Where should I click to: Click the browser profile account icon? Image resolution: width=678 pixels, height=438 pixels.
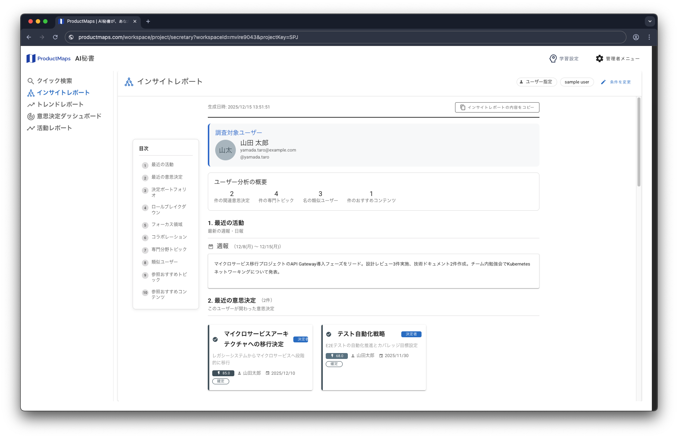click(636, 37)
